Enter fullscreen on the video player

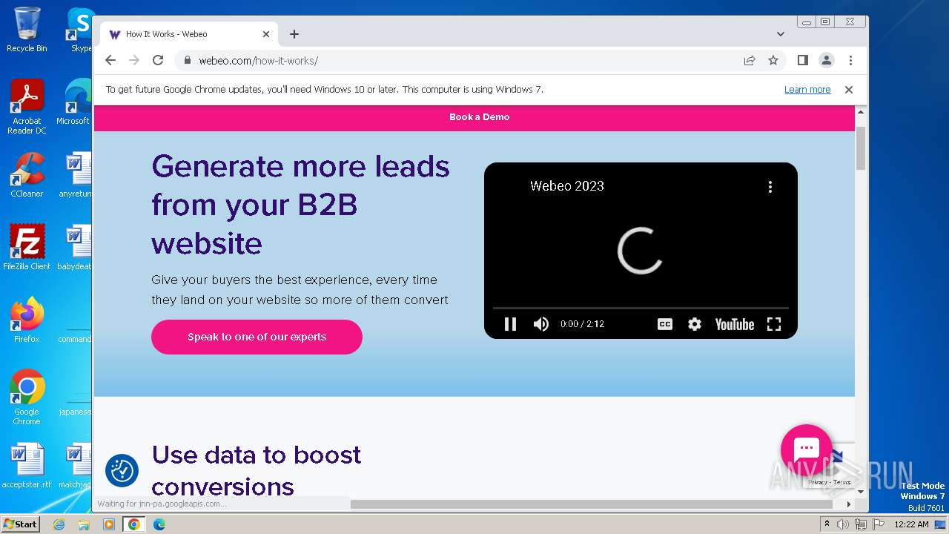(774, 324)
